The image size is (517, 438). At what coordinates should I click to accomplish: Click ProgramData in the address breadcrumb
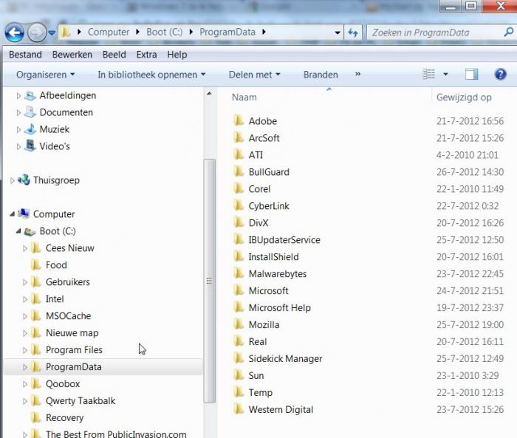[x=227, y=32]
